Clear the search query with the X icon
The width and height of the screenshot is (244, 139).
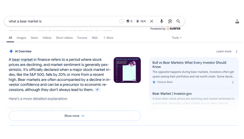click(152, 21)
